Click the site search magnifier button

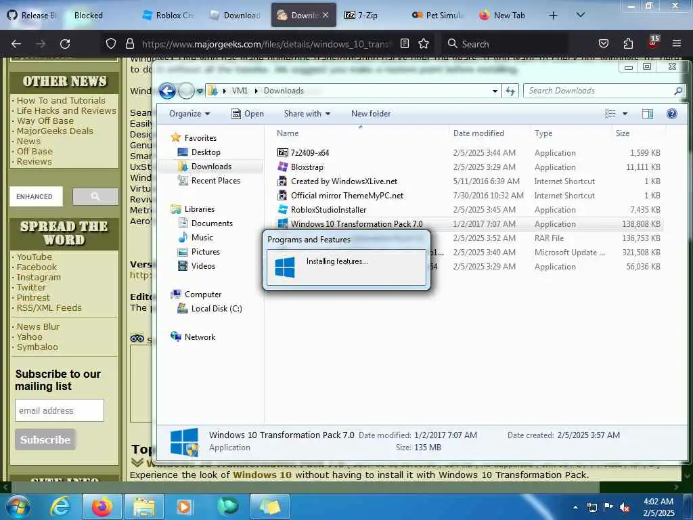(95, 196)
